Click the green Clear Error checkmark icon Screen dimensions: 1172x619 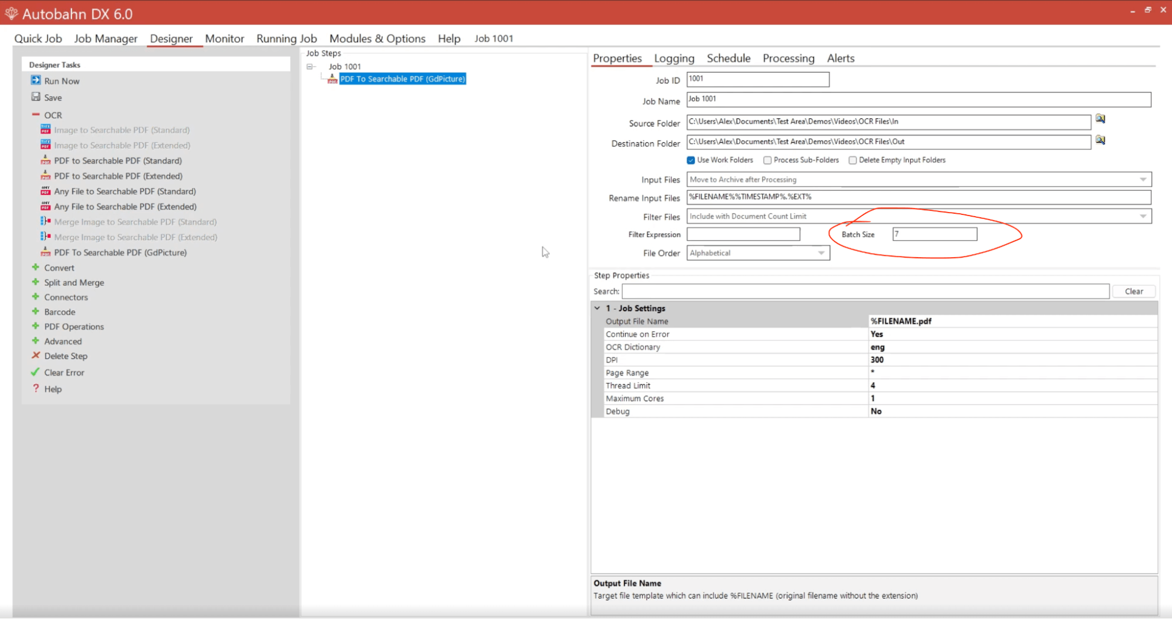pyautogui.click(x=36, y=372)
